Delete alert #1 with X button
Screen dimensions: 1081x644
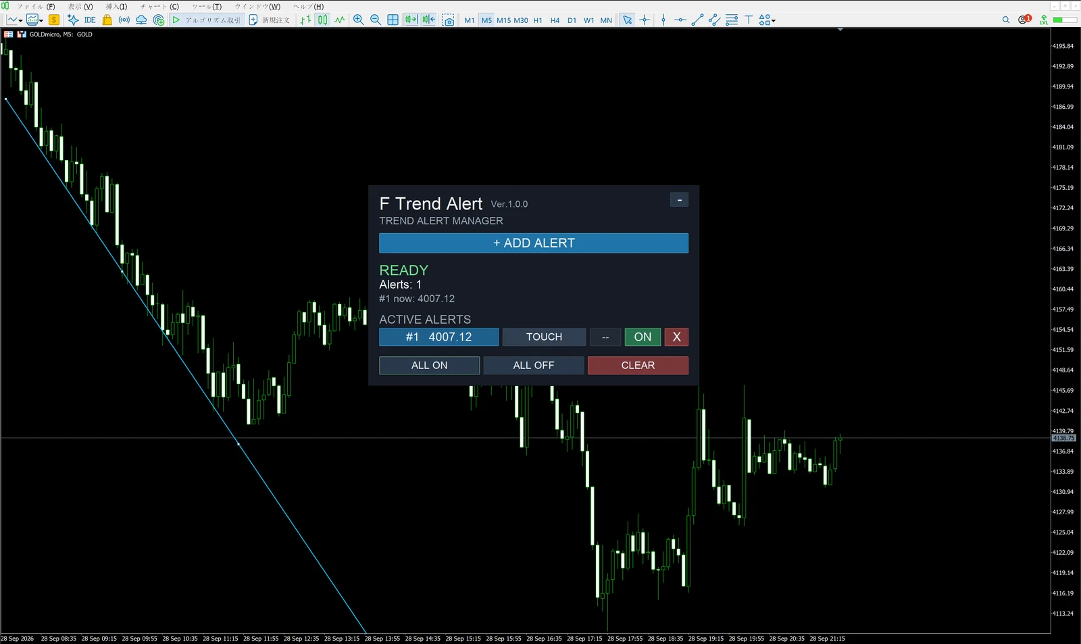pos(676,337)
